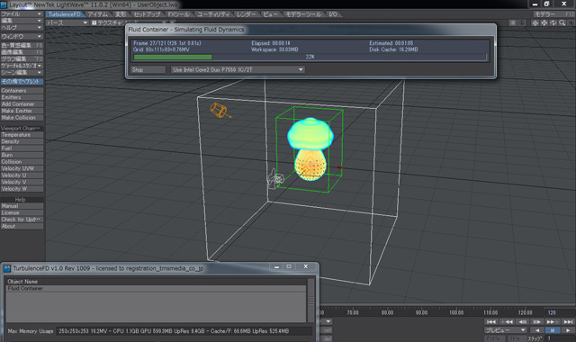The image size is (576, 342).
Task: Click the viewport list options icon
Action: pyautogui.click(x=513, y=22)
